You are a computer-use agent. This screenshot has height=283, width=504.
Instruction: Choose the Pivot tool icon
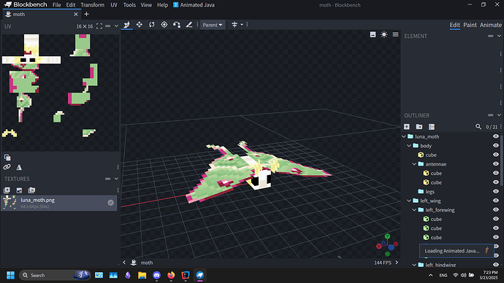[x=164, y=25]
